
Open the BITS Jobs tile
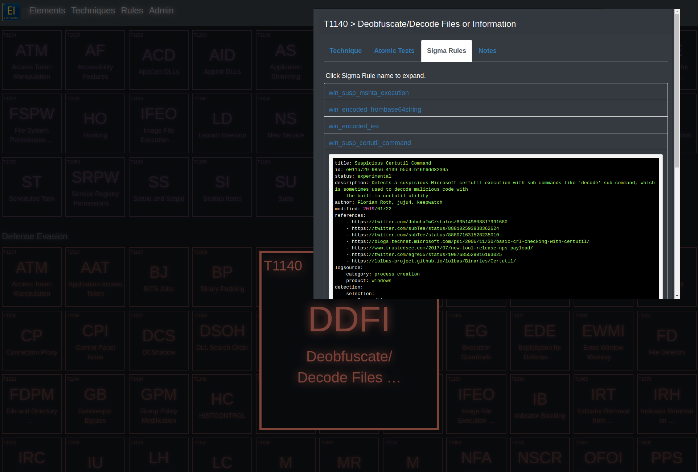(x=159, y=277)
